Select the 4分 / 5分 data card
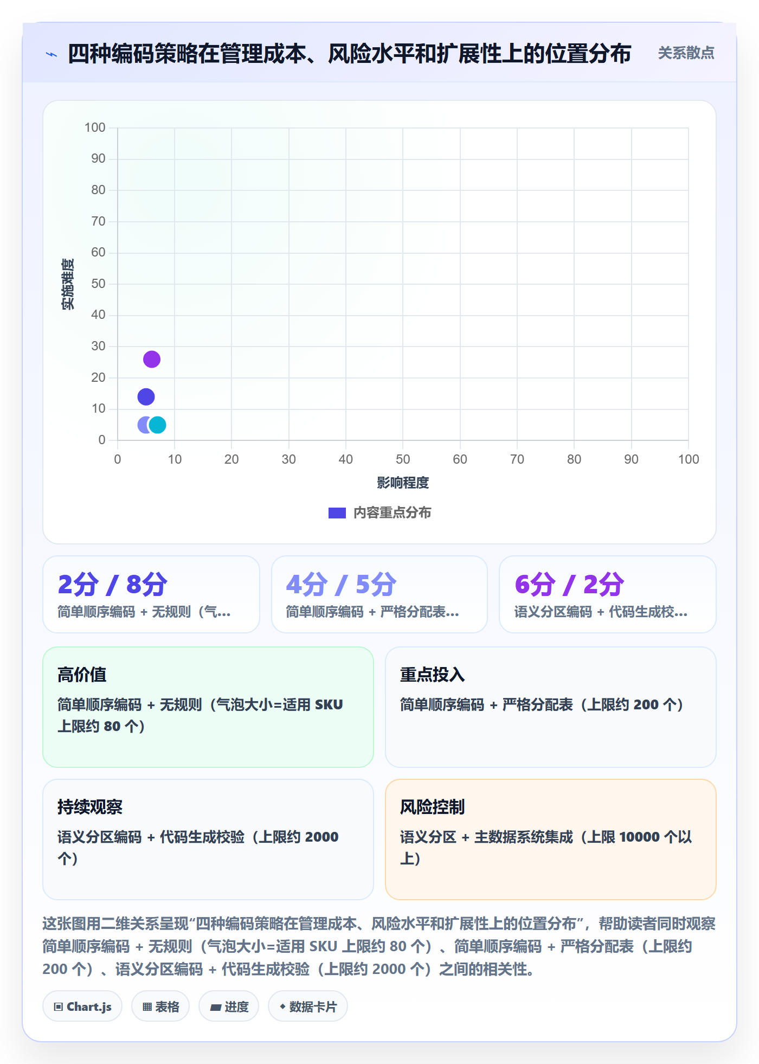759x1064 pixels. (379, 594)
